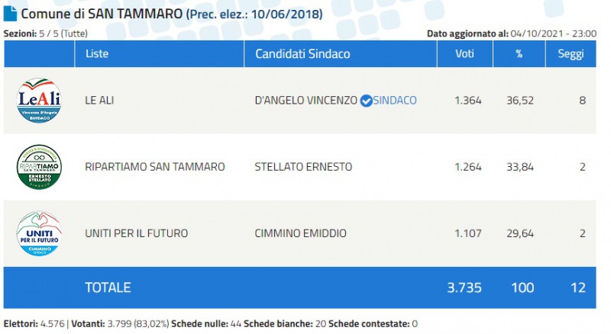Viewport: 611px width, 334px height.
Task: Click candidate D'ANGELO VINCENZO
Action: [305, 101]
